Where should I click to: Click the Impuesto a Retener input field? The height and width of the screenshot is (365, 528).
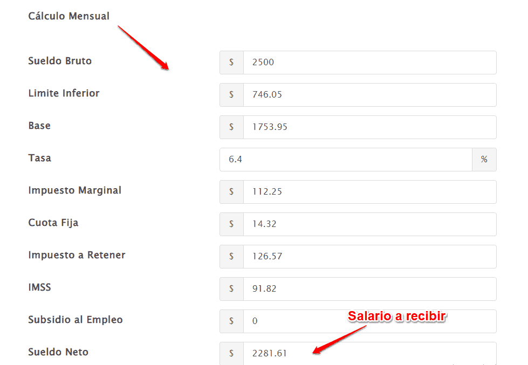[370, 257]
